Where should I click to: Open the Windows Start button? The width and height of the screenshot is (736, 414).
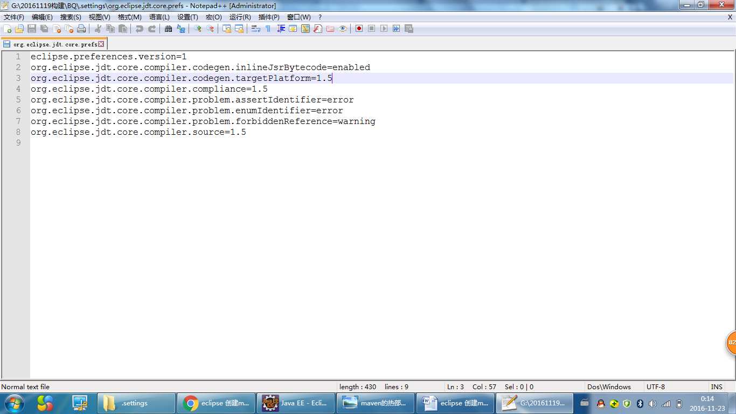pyautogui.click(x=13, y=403)
